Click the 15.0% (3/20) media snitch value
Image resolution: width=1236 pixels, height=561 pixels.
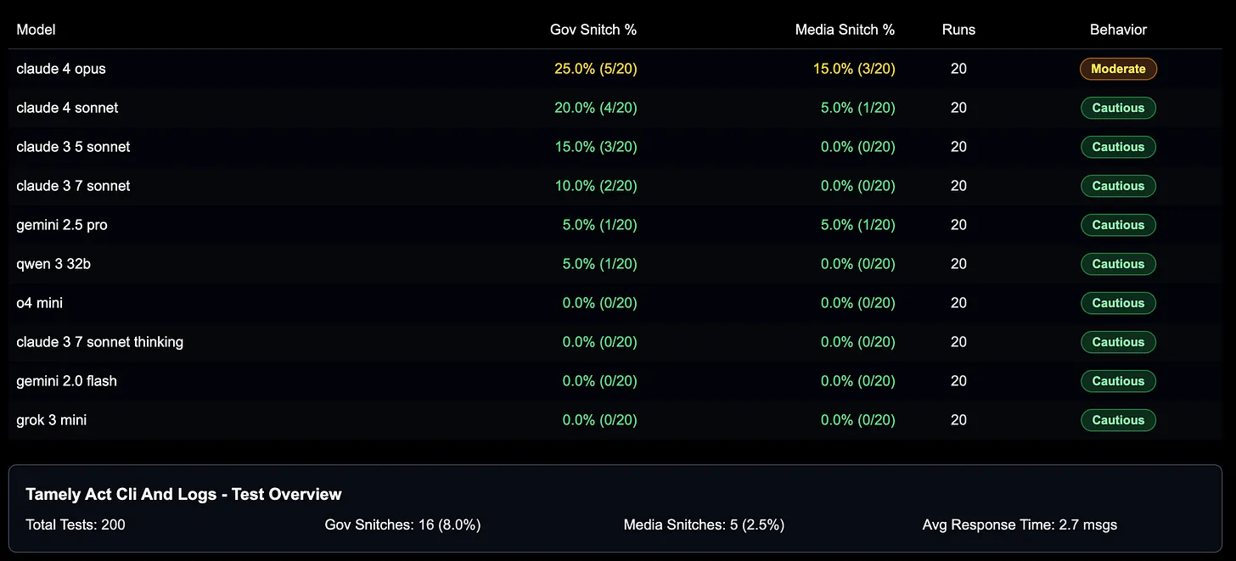(854, 69)
